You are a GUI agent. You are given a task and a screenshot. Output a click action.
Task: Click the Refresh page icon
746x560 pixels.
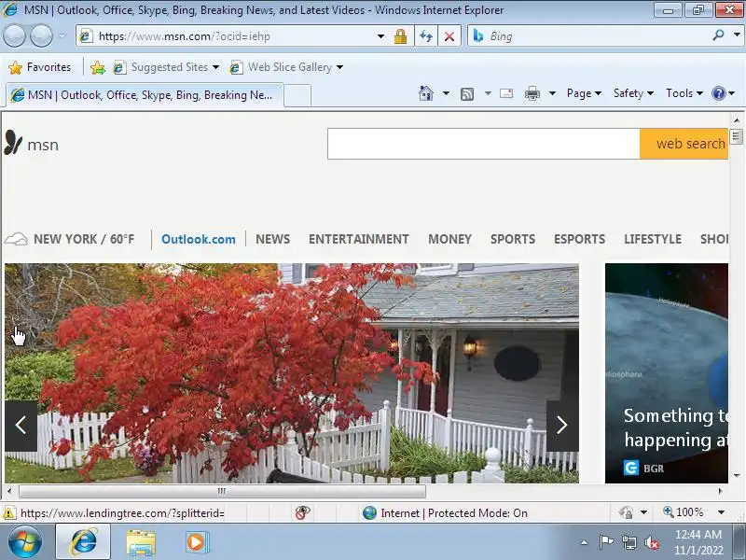(x=426, y=36)
